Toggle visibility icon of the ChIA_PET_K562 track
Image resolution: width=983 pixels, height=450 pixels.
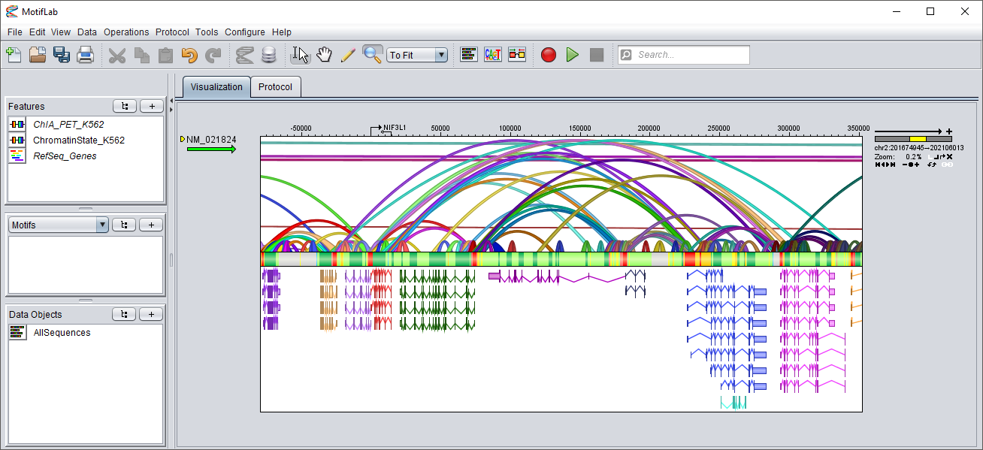click(x=17, y=125)
